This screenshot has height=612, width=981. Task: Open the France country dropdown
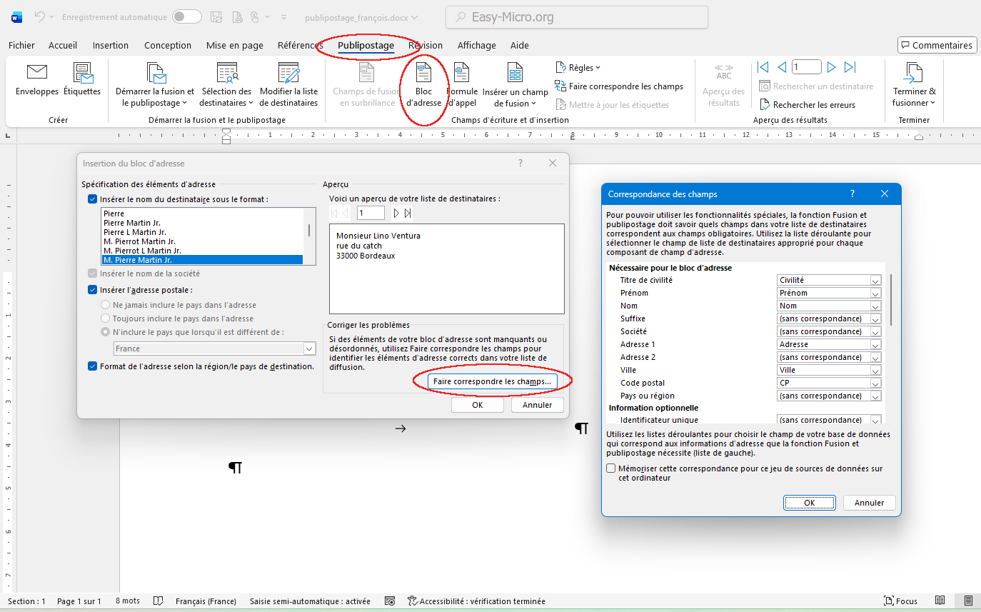click(308, 348)
